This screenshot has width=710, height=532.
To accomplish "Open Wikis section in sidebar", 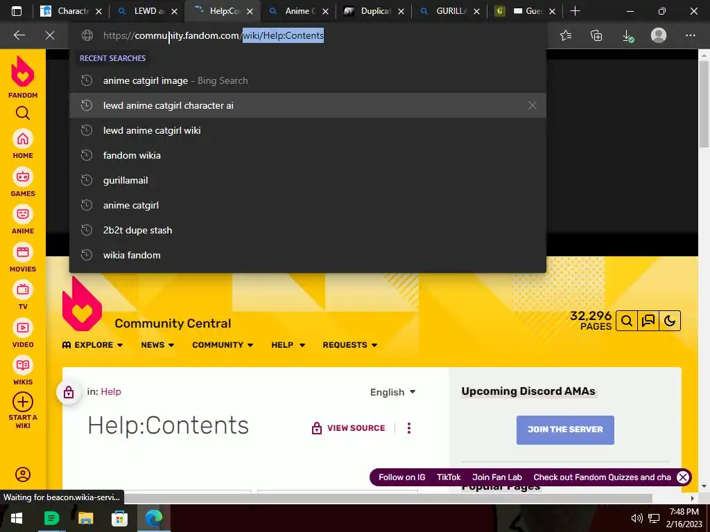I will coord(23,371).
